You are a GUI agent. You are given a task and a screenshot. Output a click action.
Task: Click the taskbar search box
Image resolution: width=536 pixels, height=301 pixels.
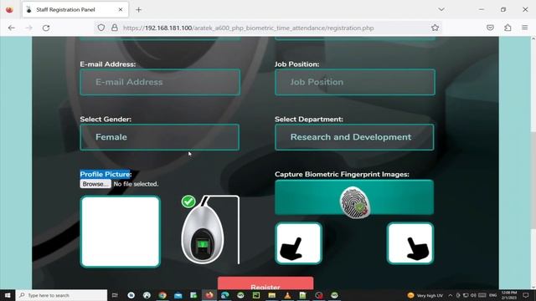[61, 295]
